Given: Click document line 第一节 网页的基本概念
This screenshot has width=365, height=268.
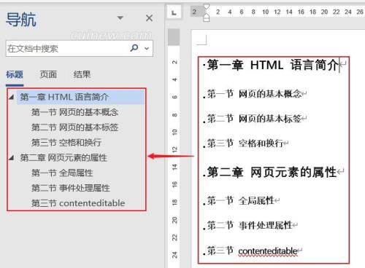Looking at the screenshot, I should pyautogui.click(x=254, y=93).
